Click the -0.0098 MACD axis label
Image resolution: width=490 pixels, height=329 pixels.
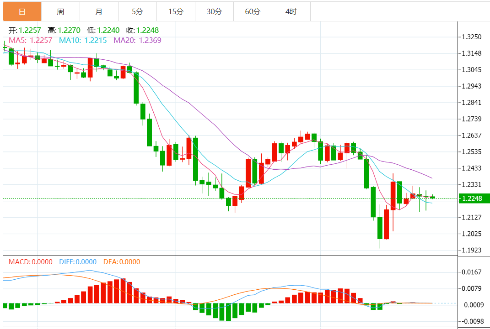pyautogui.click(x=472, y=321)
